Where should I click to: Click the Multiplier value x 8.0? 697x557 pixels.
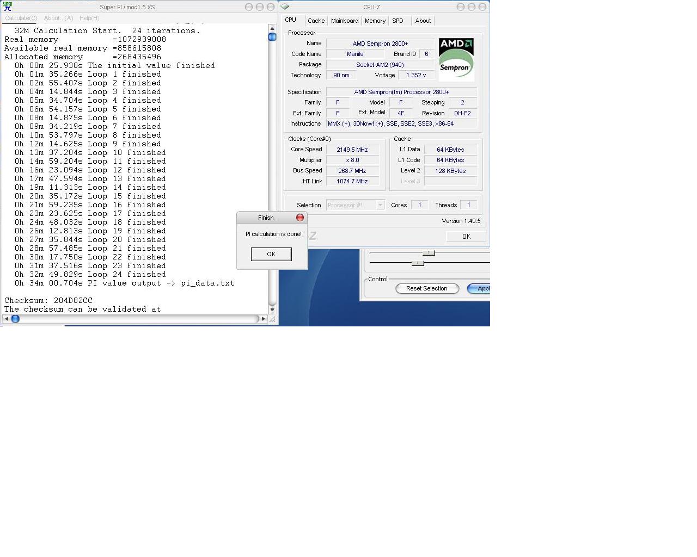pos(352,160)
